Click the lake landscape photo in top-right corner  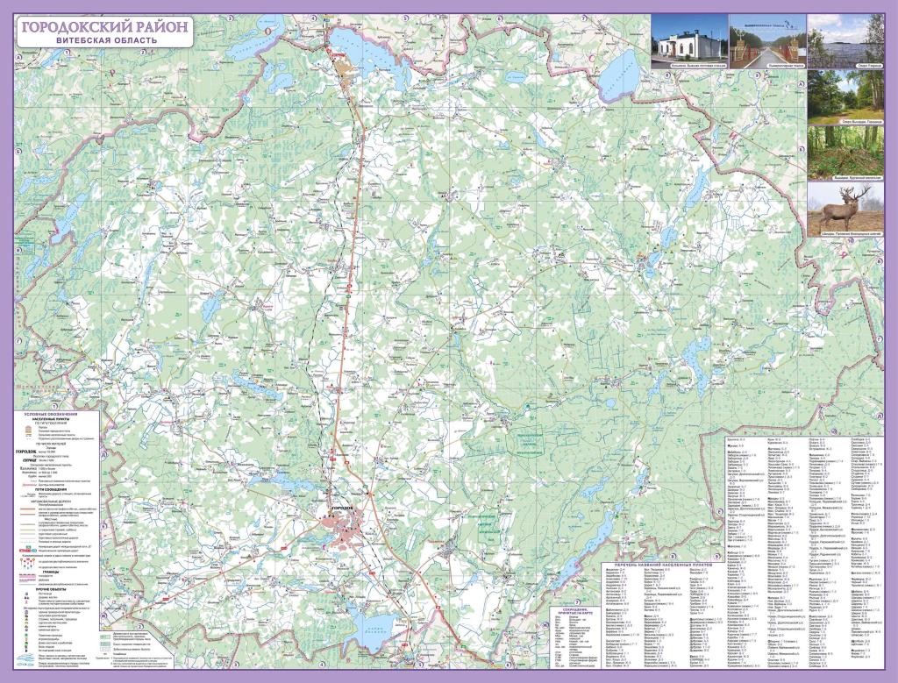(x=845, y=39)
